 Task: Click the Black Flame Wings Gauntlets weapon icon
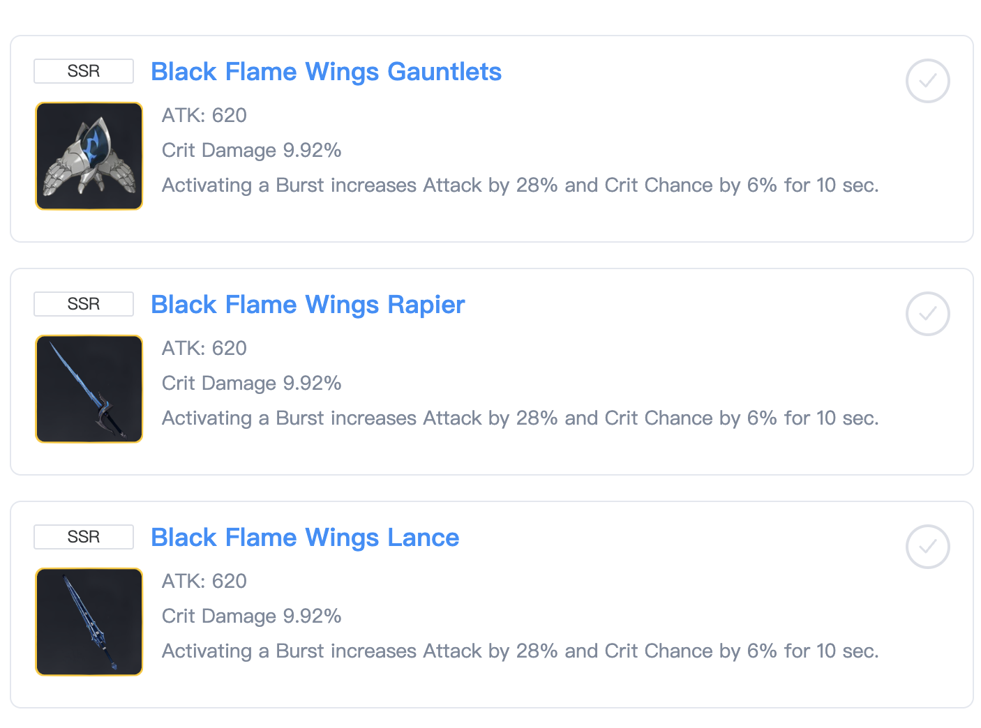(x=89, y=156)
